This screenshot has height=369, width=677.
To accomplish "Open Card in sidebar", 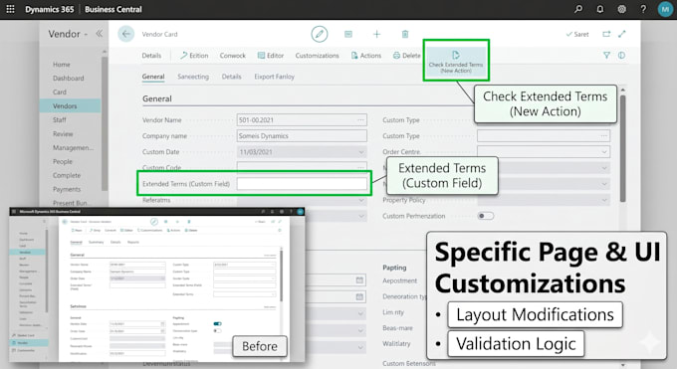I will [60, 92].
